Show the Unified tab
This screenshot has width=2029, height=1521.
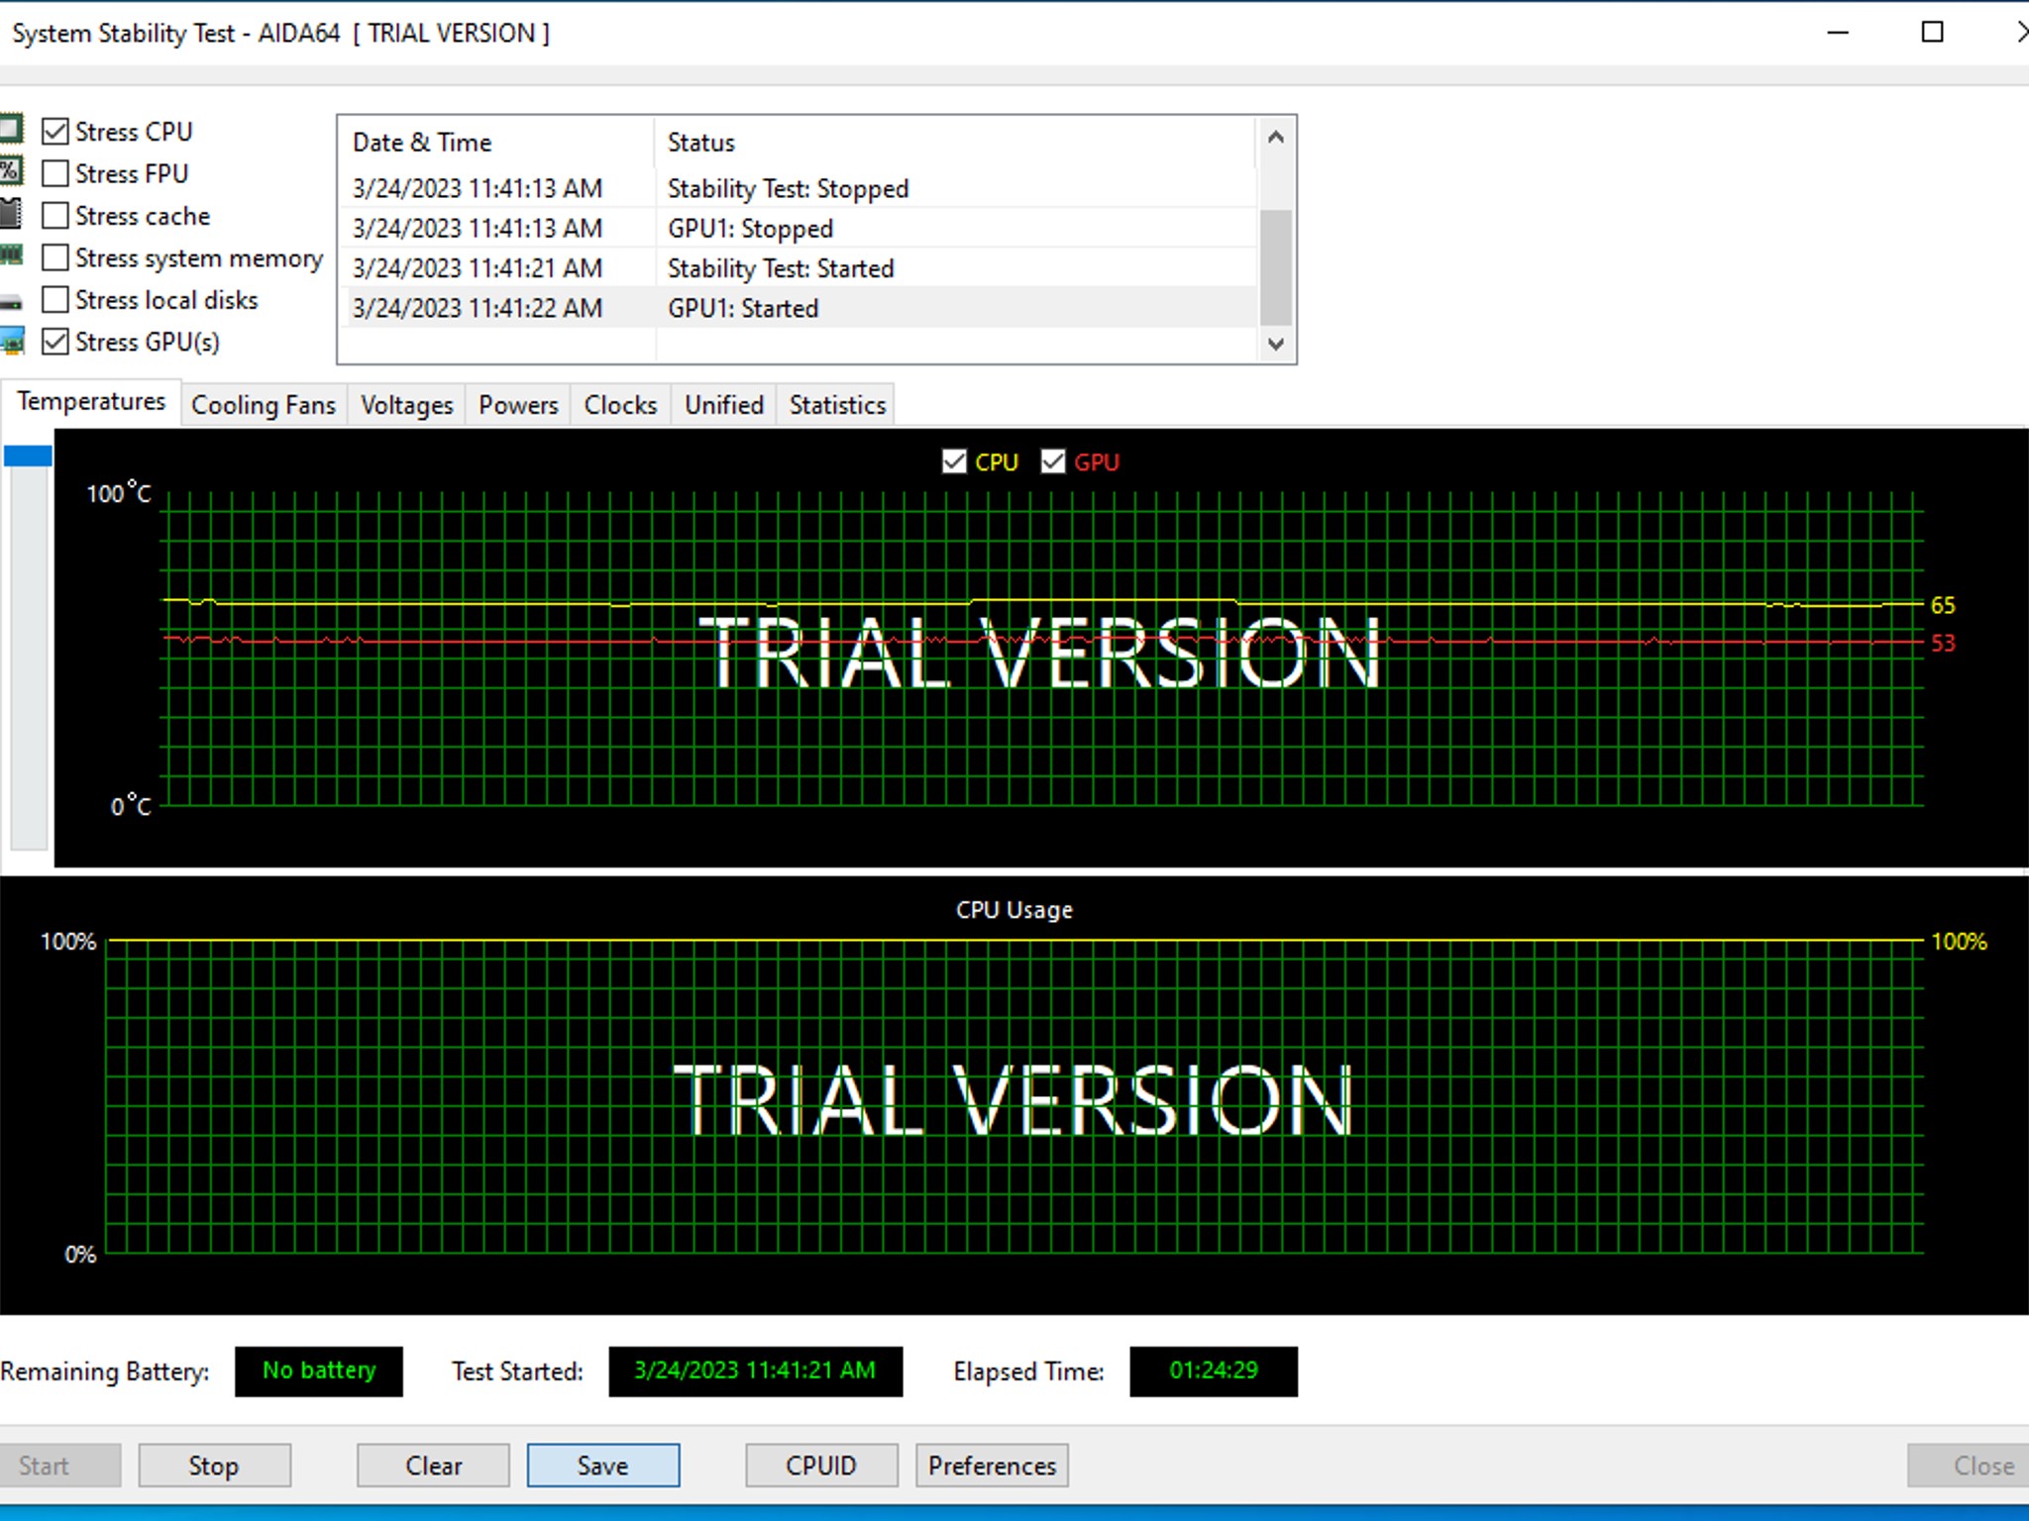pos(724,405)
